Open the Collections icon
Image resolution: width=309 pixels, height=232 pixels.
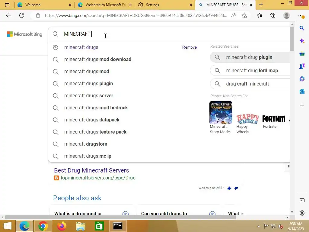(x=273, y=15)
